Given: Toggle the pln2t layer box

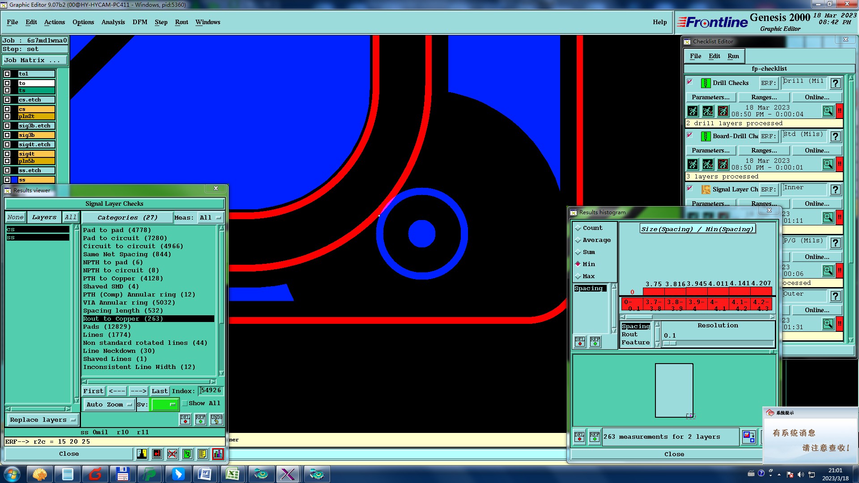Looking at the screenshot, I should pyautogui.click(x=7, y=116).
